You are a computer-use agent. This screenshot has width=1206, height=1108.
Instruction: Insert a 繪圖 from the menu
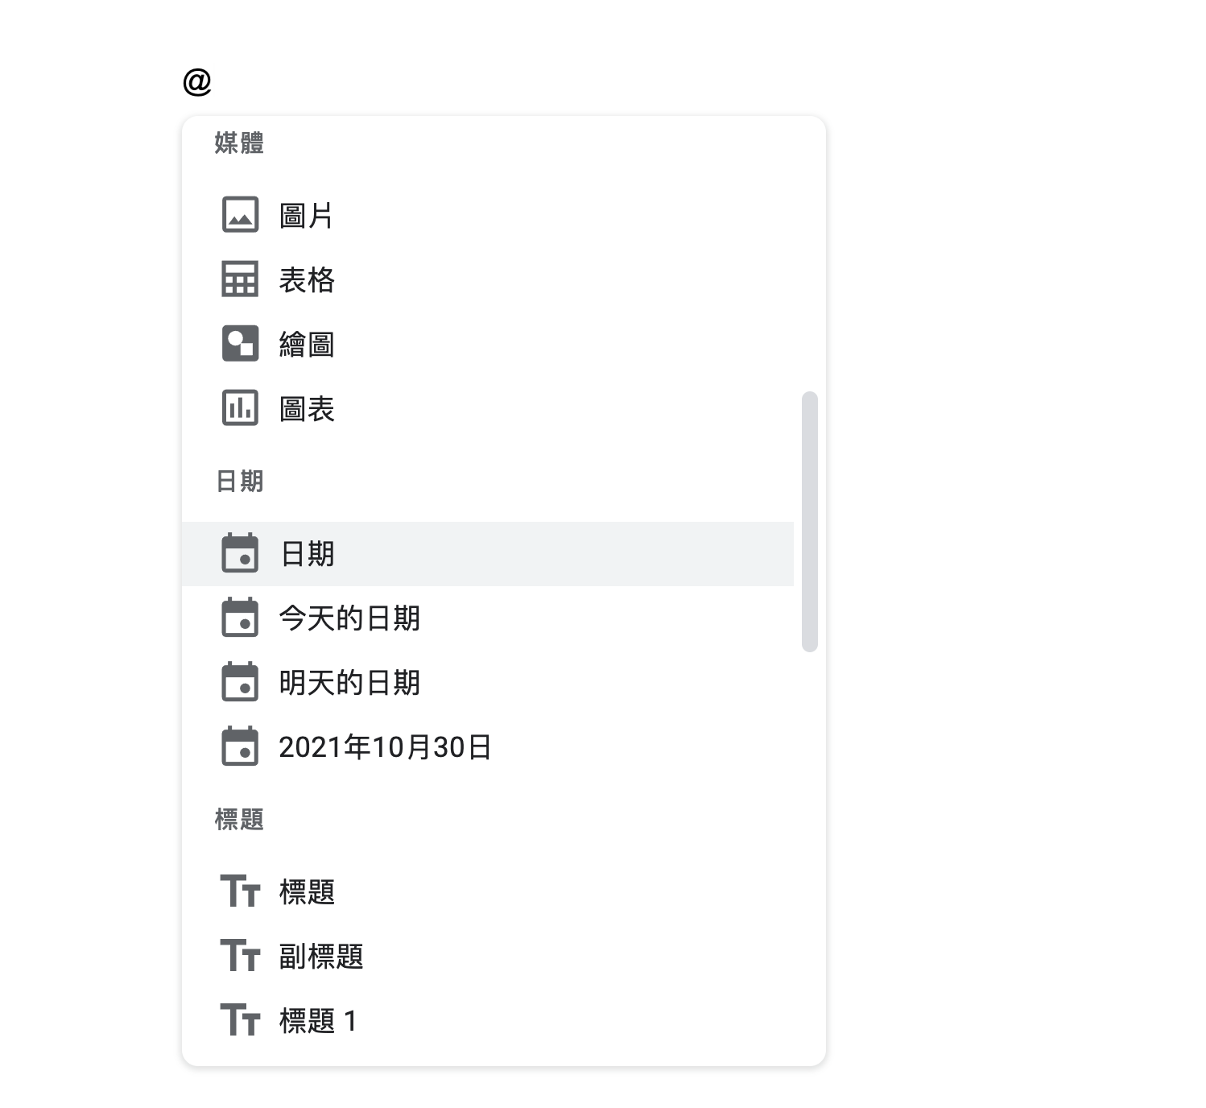click(307, 345)
